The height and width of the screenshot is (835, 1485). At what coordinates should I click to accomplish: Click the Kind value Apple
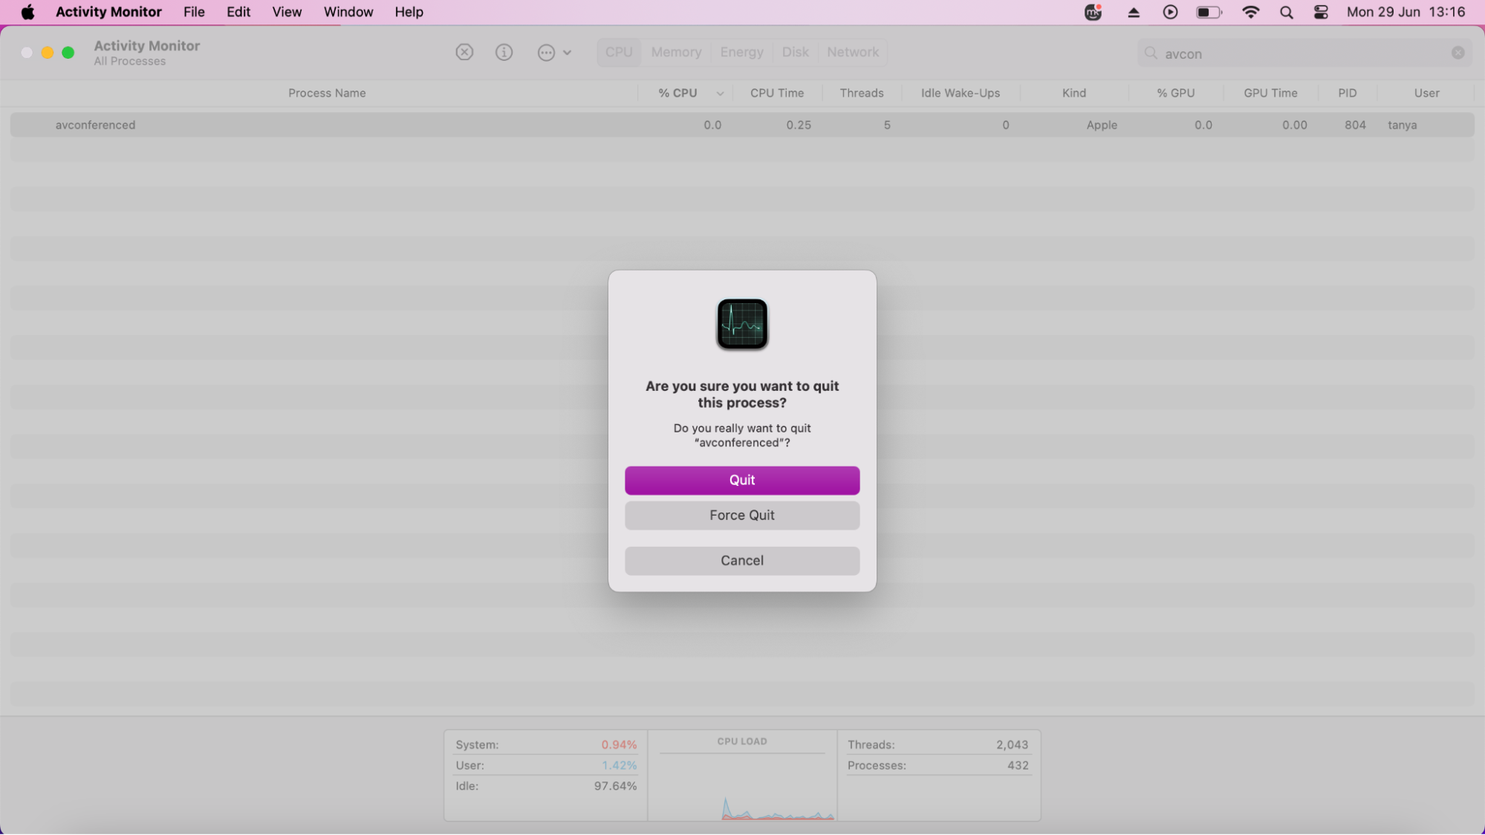click(1102, 125)
